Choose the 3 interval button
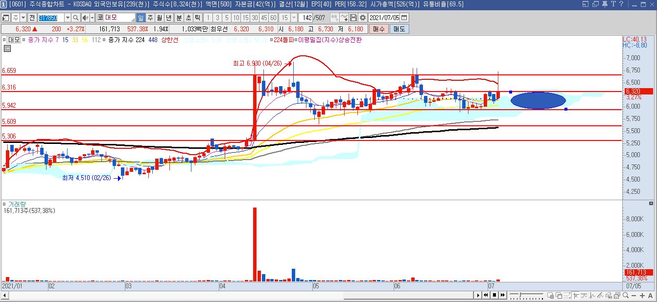 click(x=217, y=18)
